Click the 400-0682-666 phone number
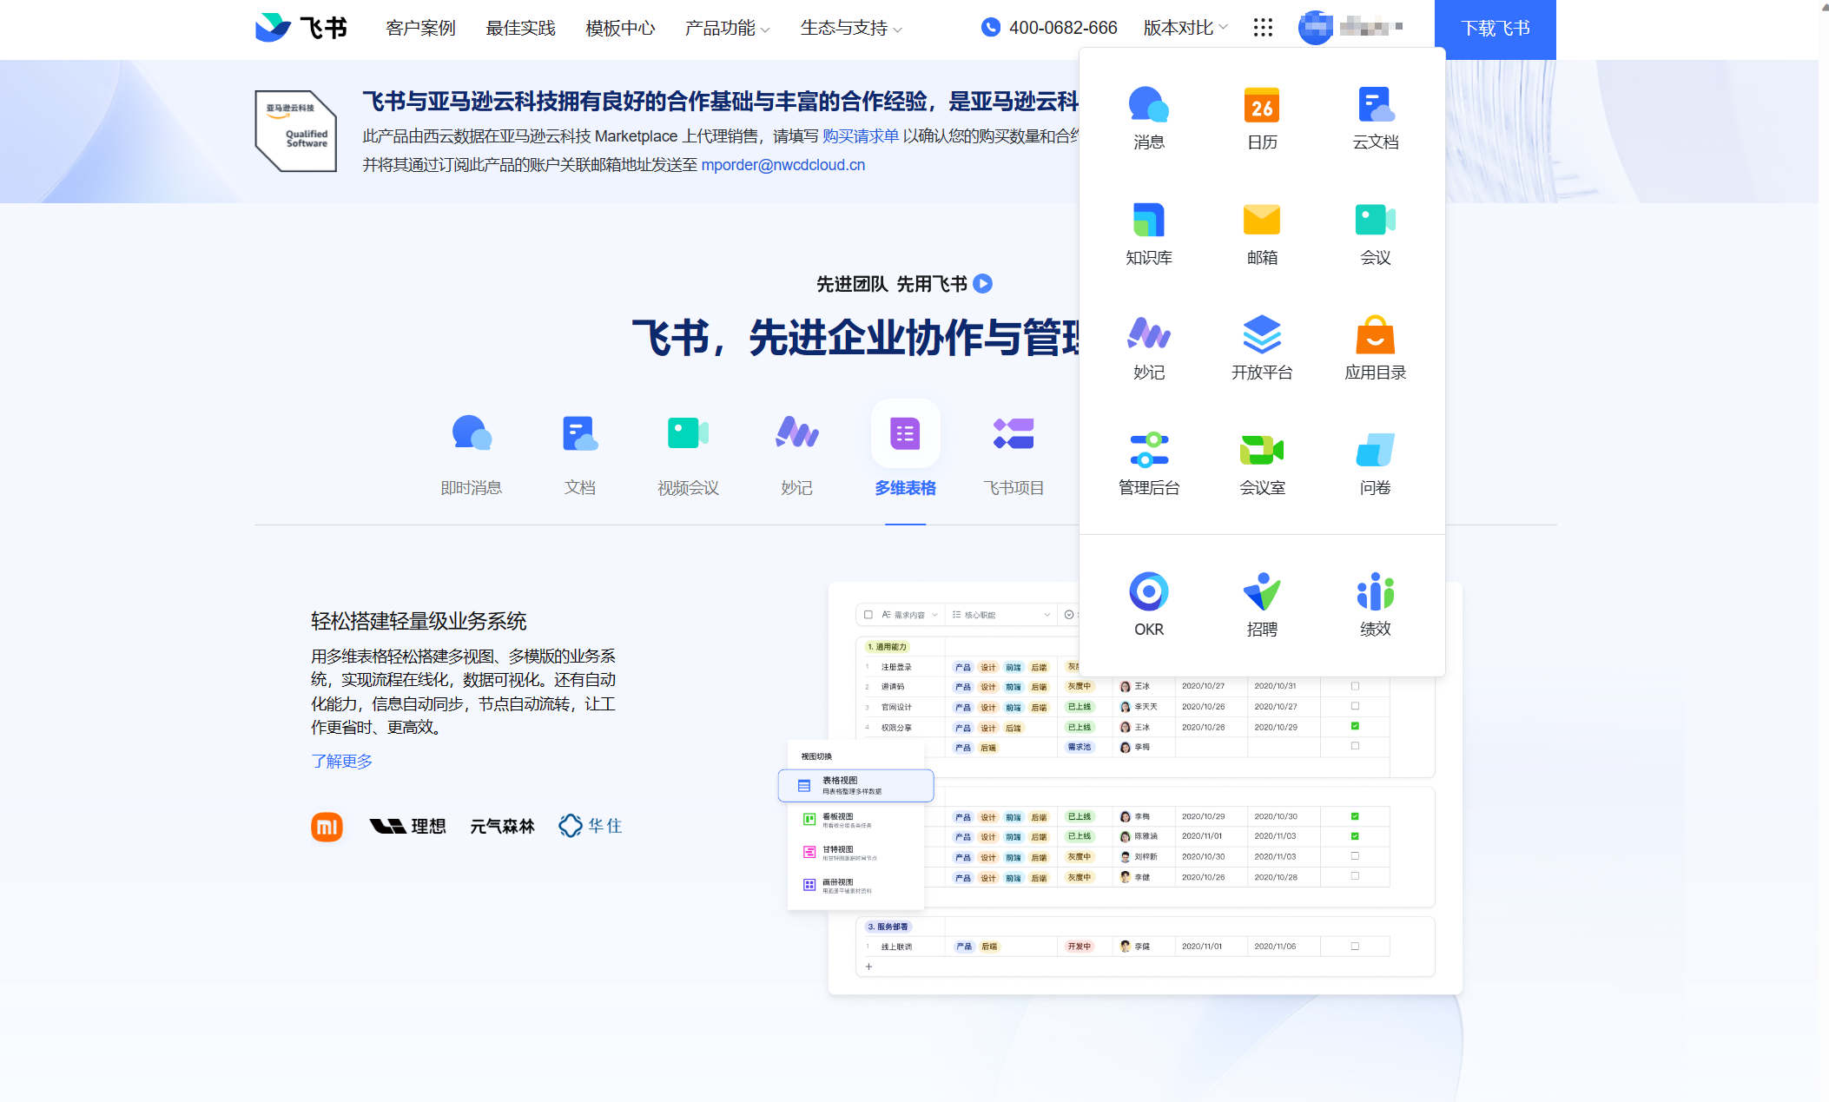This screenshot has width=1829, height=1102. [1063, 28]
